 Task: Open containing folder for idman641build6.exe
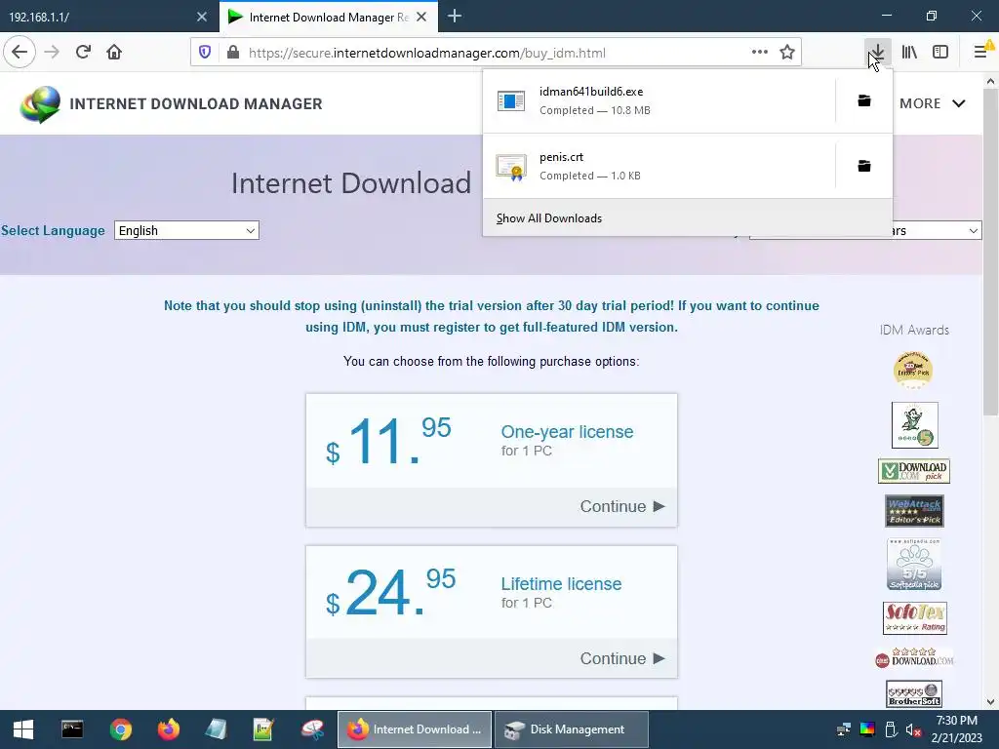864,100
